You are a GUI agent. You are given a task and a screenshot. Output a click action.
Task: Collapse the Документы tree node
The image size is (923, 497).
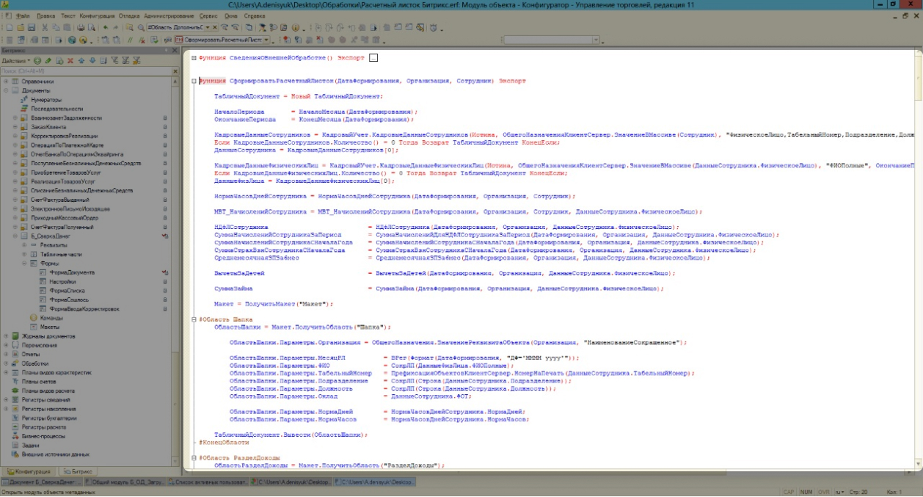coord(6,90)
